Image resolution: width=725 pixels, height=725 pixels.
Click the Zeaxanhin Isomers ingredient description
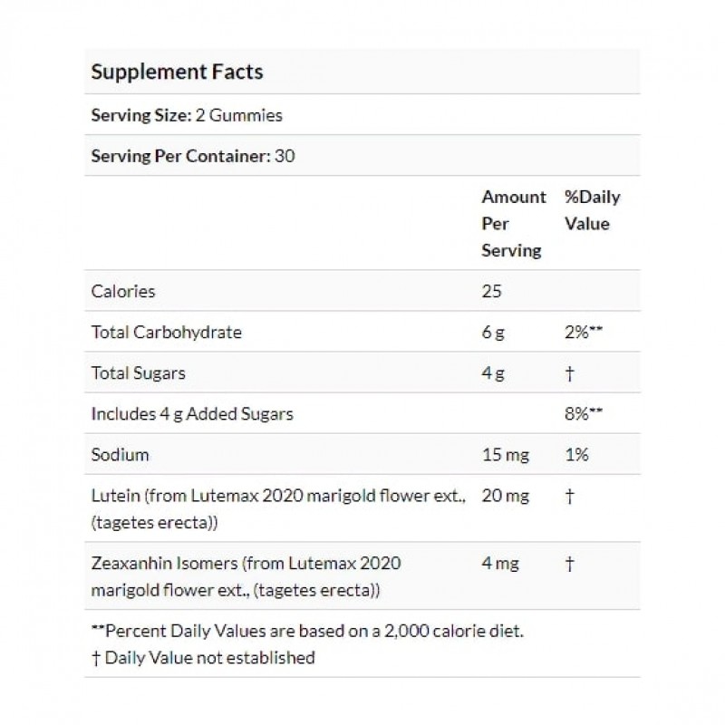click(x=246, y=576)
